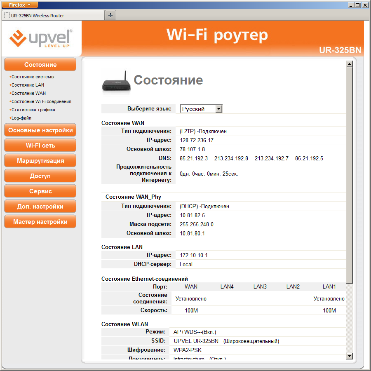Viewport: 371px width, 371px height.
Task: Open Доп. настройки menu
Action: (40, 207)
